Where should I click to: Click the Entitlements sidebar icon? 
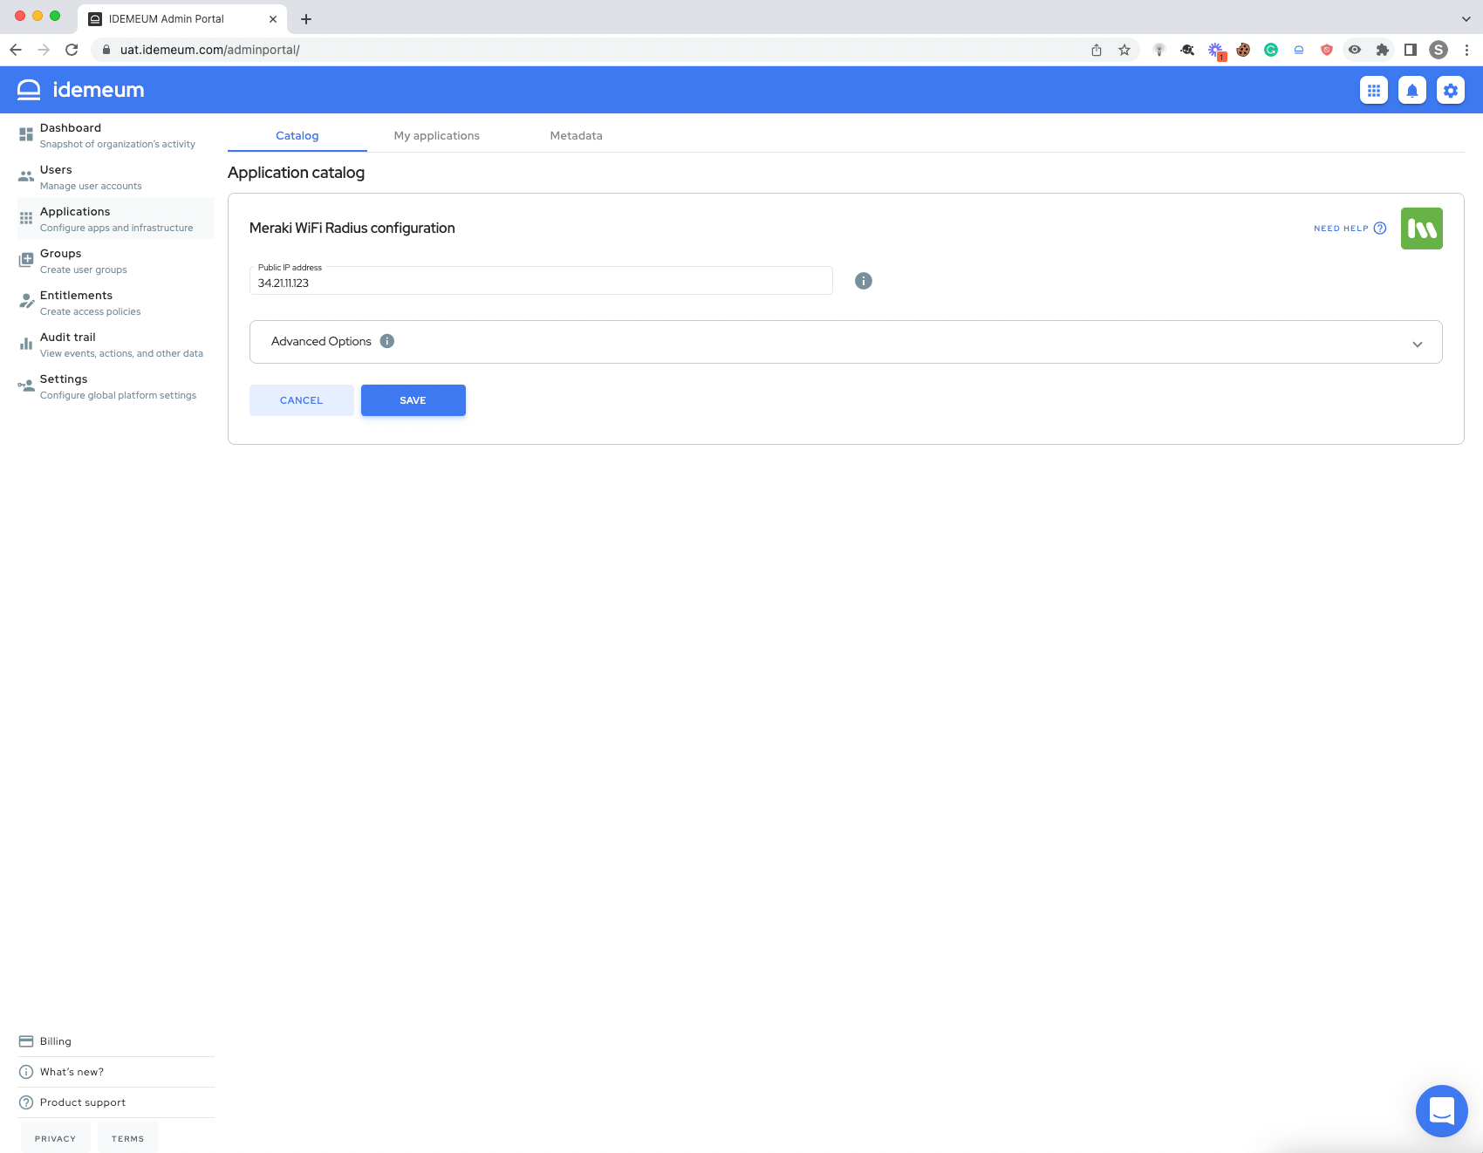(26, 302)
